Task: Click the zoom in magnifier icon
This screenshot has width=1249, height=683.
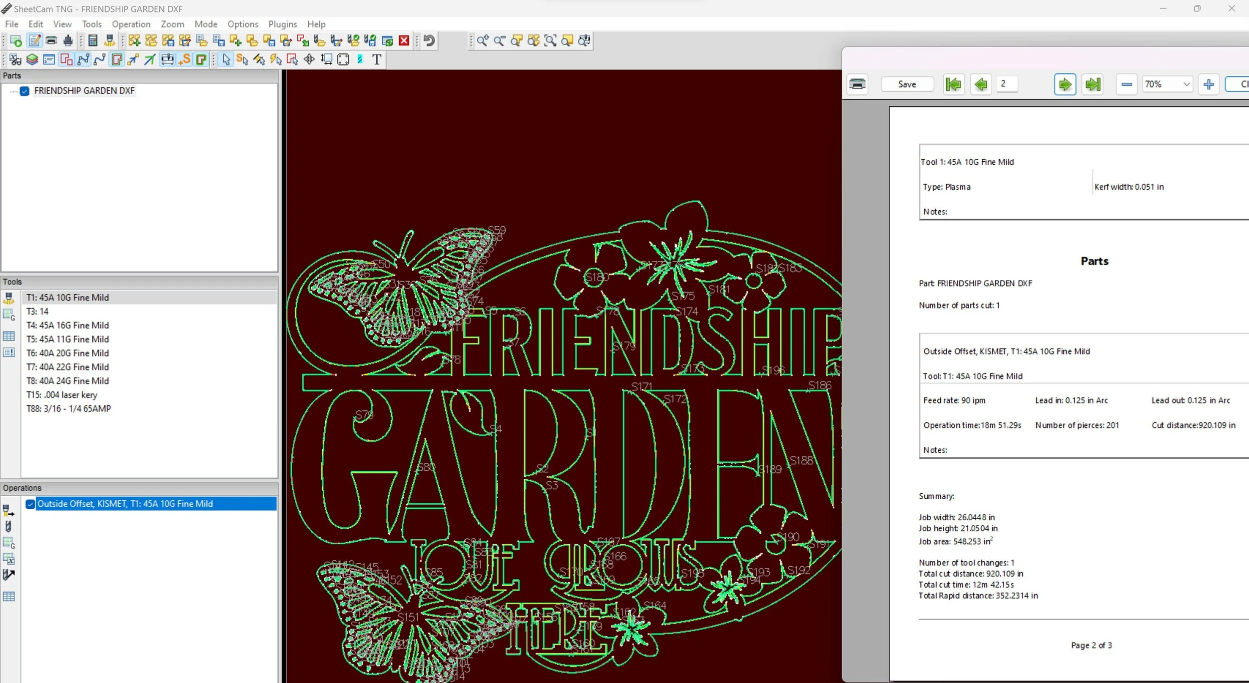Action: click(x=483, y=40)
